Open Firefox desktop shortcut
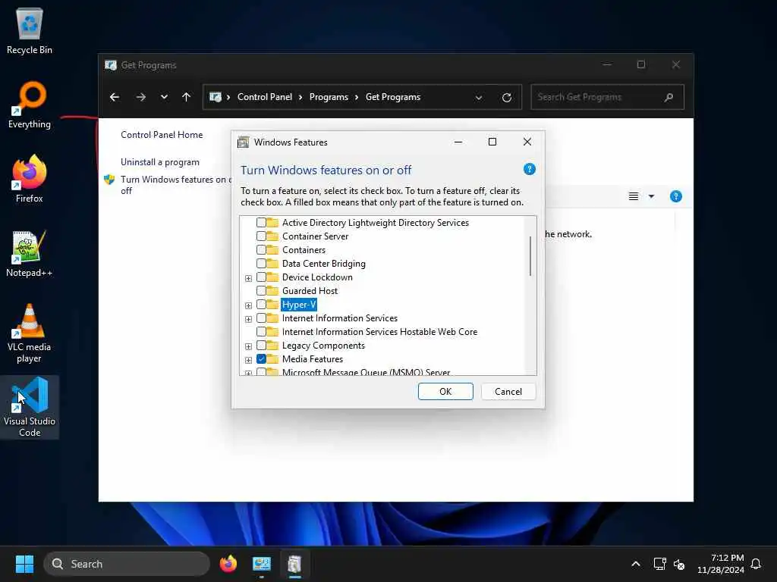 click(x=30, y=179)
